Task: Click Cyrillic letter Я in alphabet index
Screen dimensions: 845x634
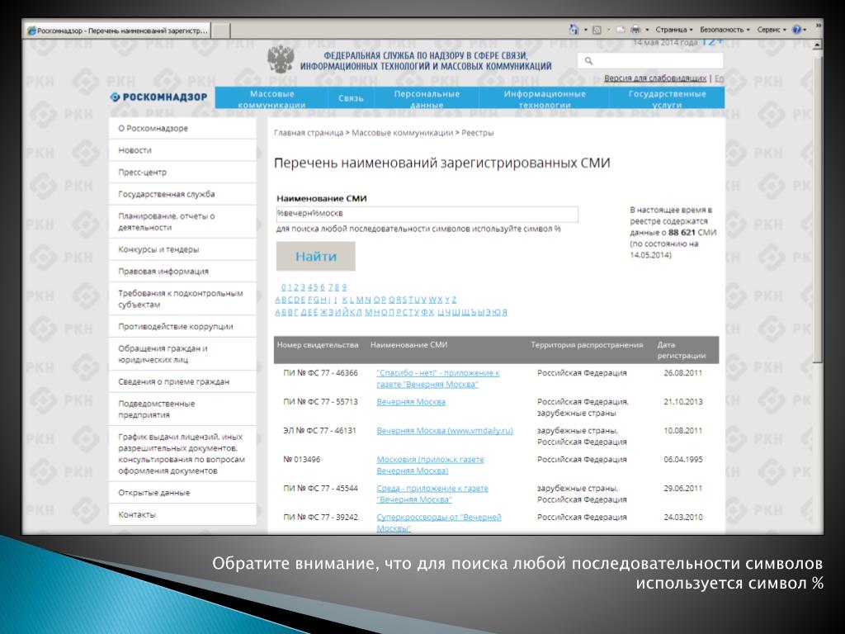Action: point(504,312)
